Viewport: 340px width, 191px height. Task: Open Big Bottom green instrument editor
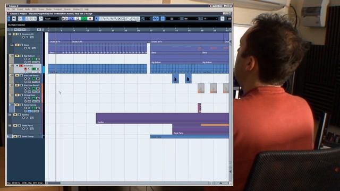tap(33, 59)
